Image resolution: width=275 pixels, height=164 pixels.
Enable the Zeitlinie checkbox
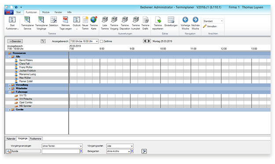[x=101, y=41]
